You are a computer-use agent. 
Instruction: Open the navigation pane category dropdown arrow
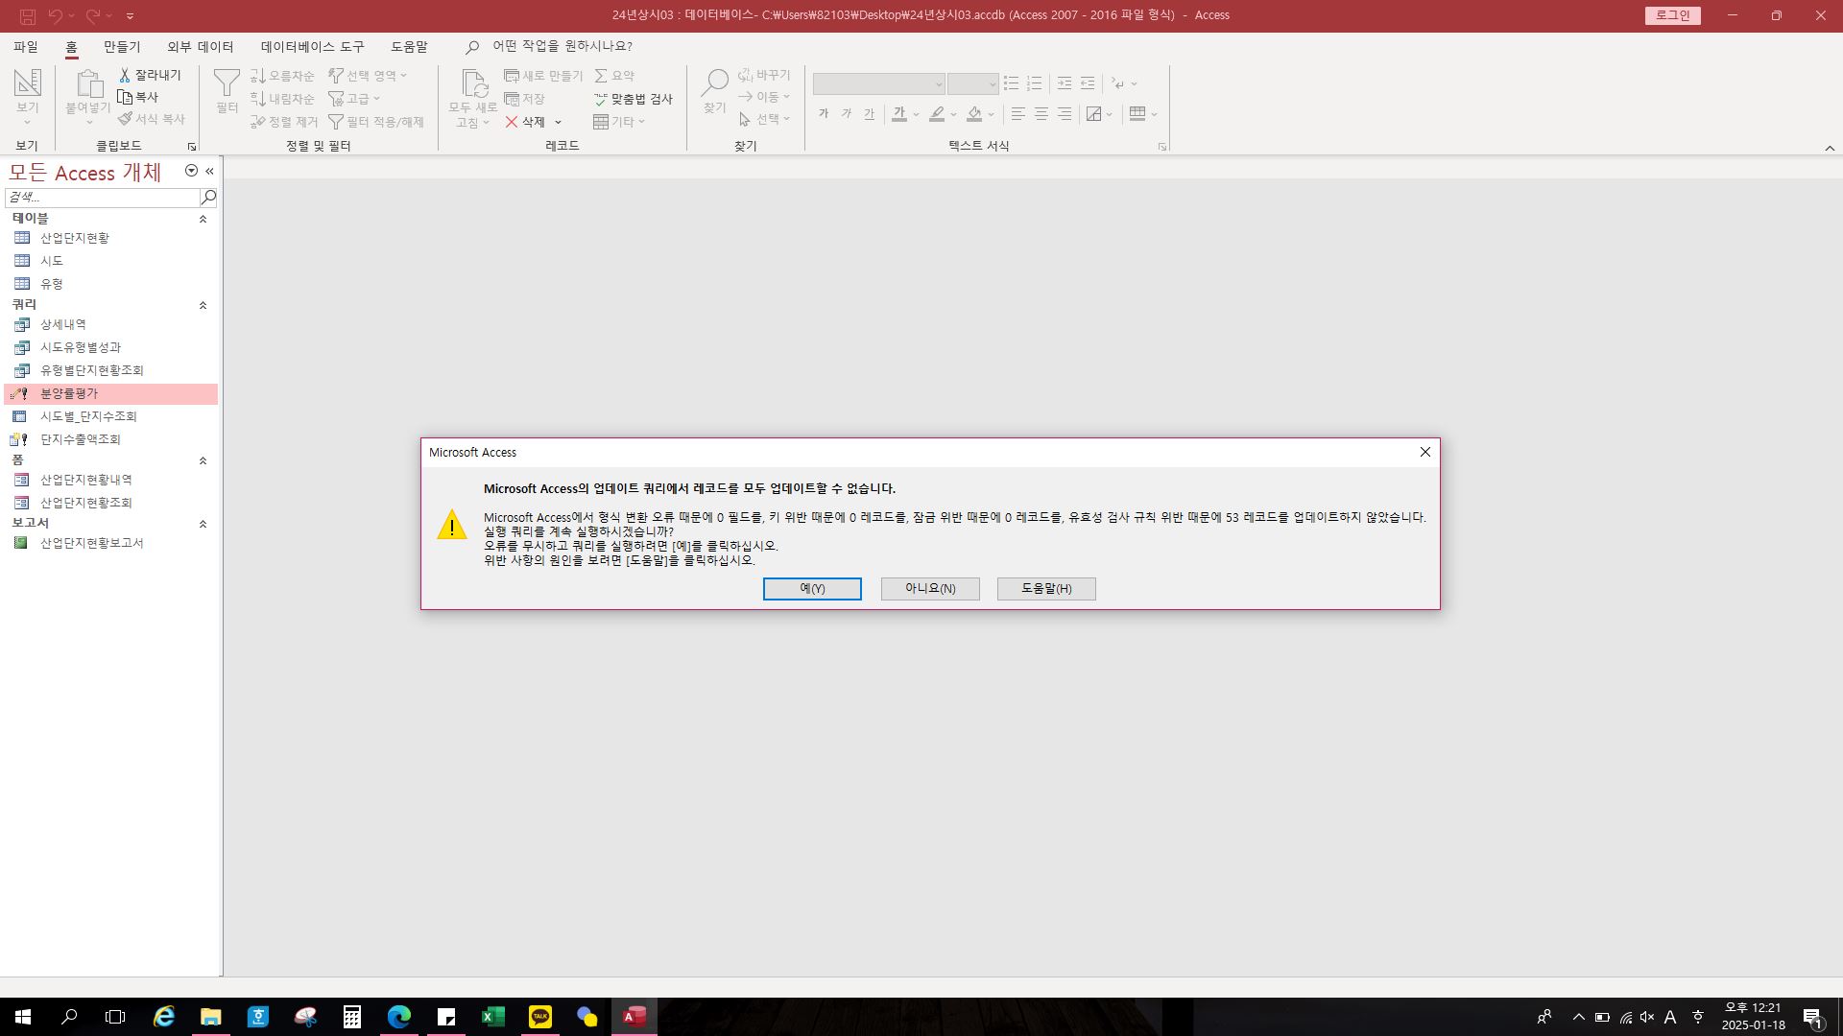(x=191, y=171)
